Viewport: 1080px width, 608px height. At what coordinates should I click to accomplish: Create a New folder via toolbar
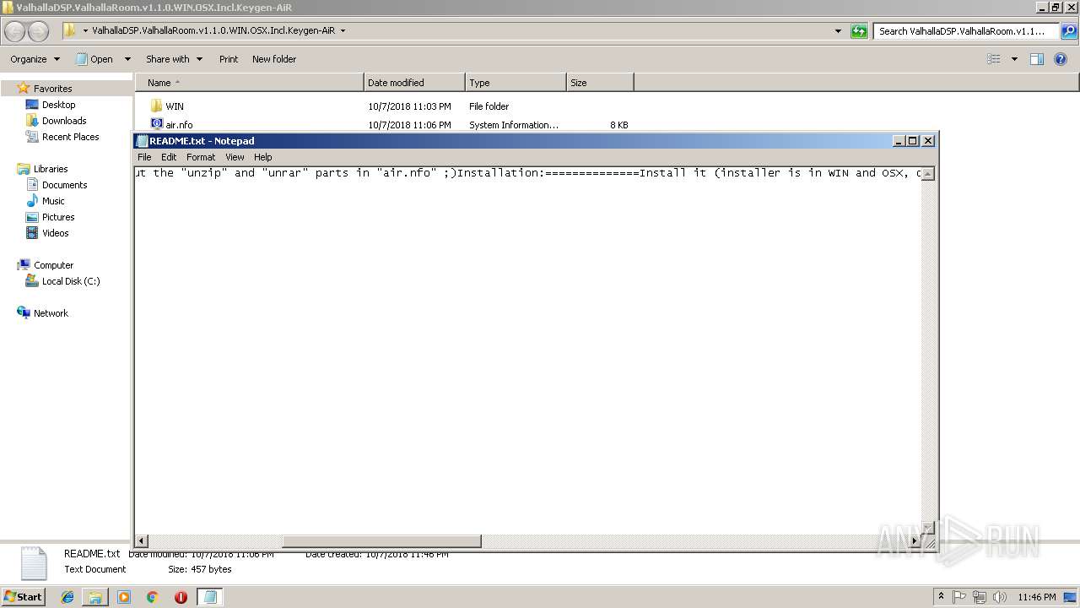click(x=274, y=59)
